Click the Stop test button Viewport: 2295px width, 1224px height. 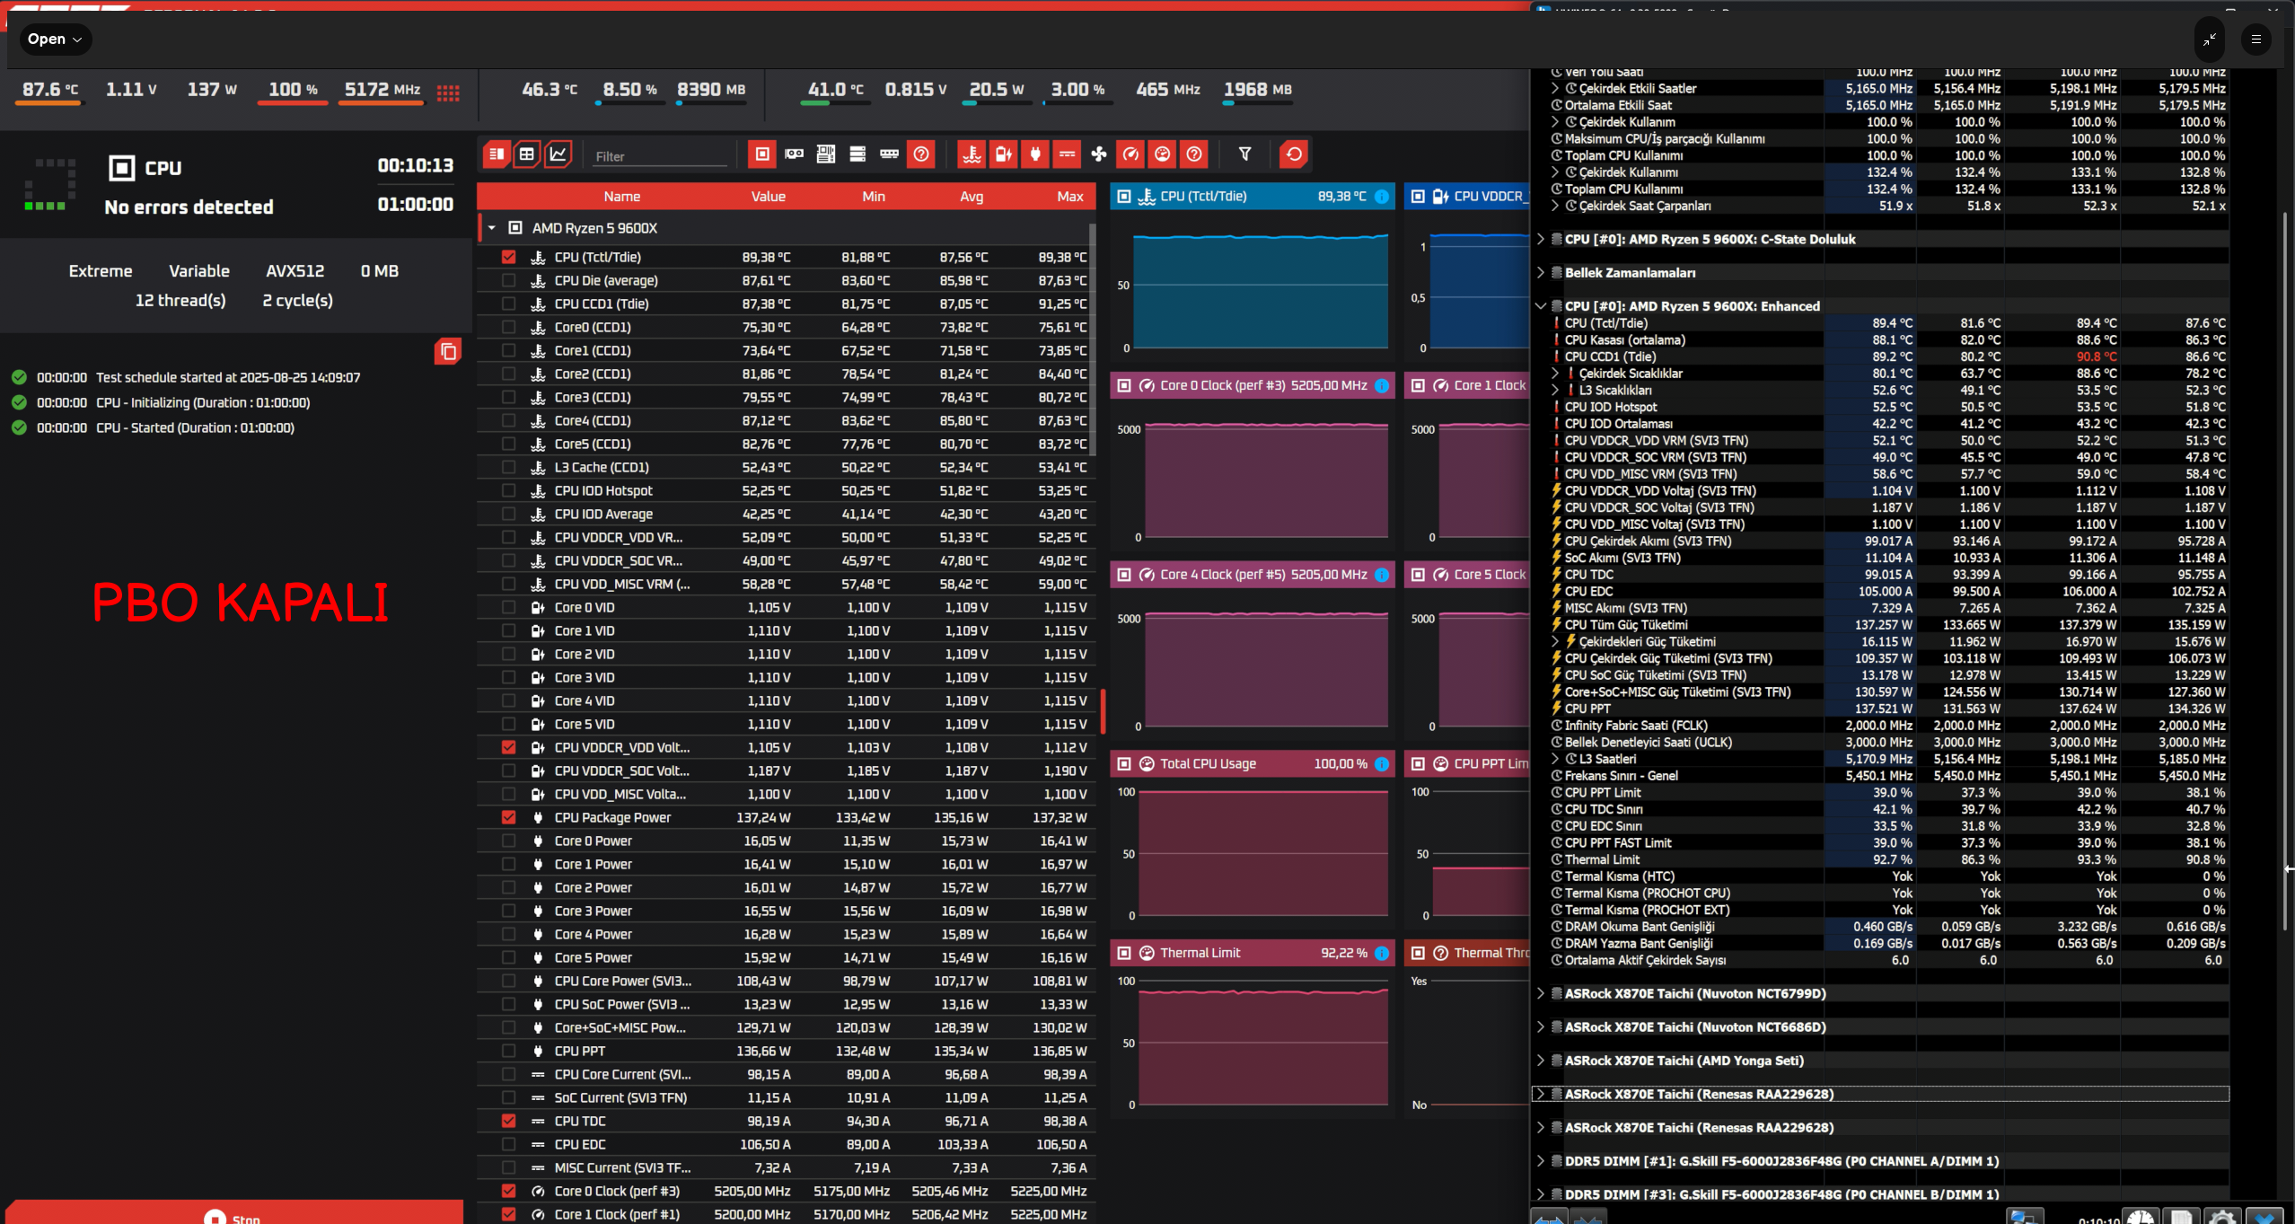(x=235, y=1213)
